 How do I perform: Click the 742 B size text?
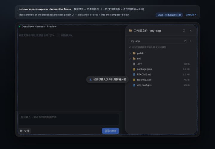pyautogui.click(x=186, y=80)
